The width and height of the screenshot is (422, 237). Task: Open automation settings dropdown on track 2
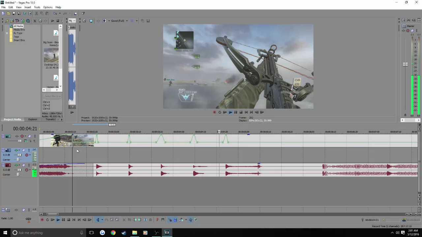tap(30, 155)
